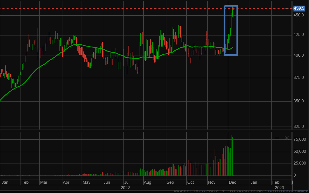Click the Sep label on the time axis
The width and height of the screenshot is (309, 193).
click(170, 182)
